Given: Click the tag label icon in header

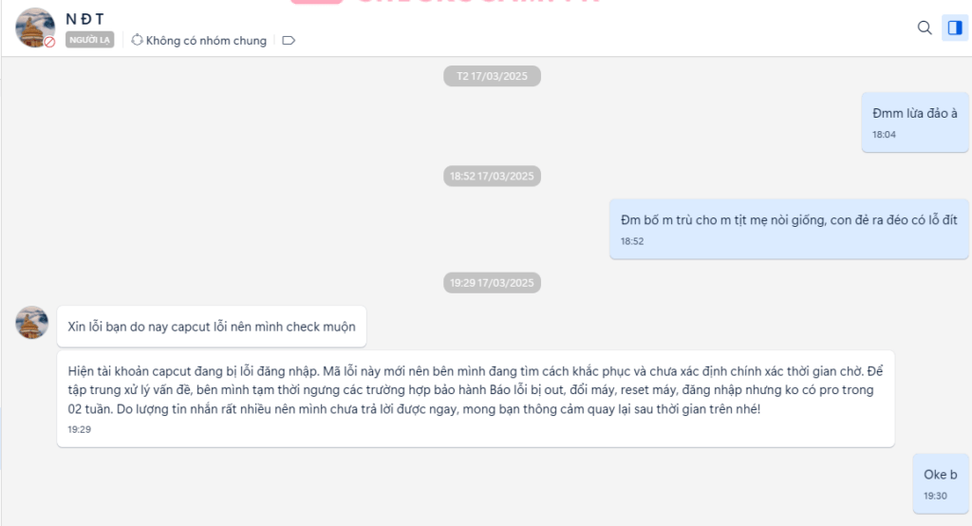Looking at the screenshot, I should 289,40.
